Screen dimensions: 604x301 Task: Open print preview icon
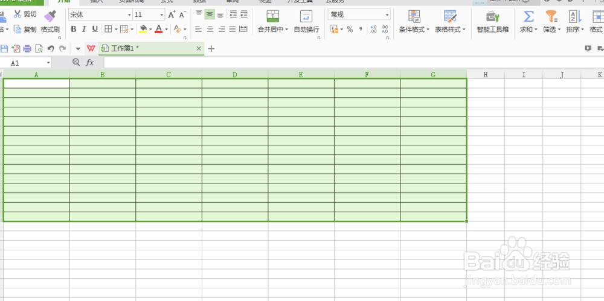(39, 48)
